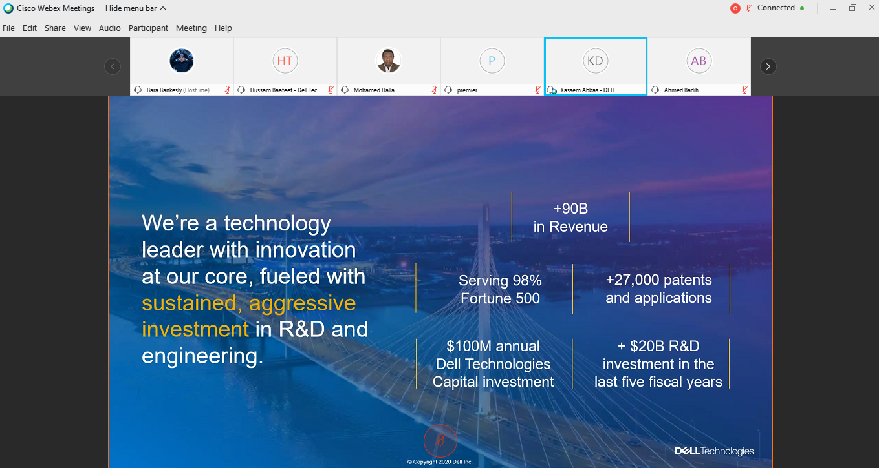
Task: Open the Audio menu
Action: pos(110,28)
